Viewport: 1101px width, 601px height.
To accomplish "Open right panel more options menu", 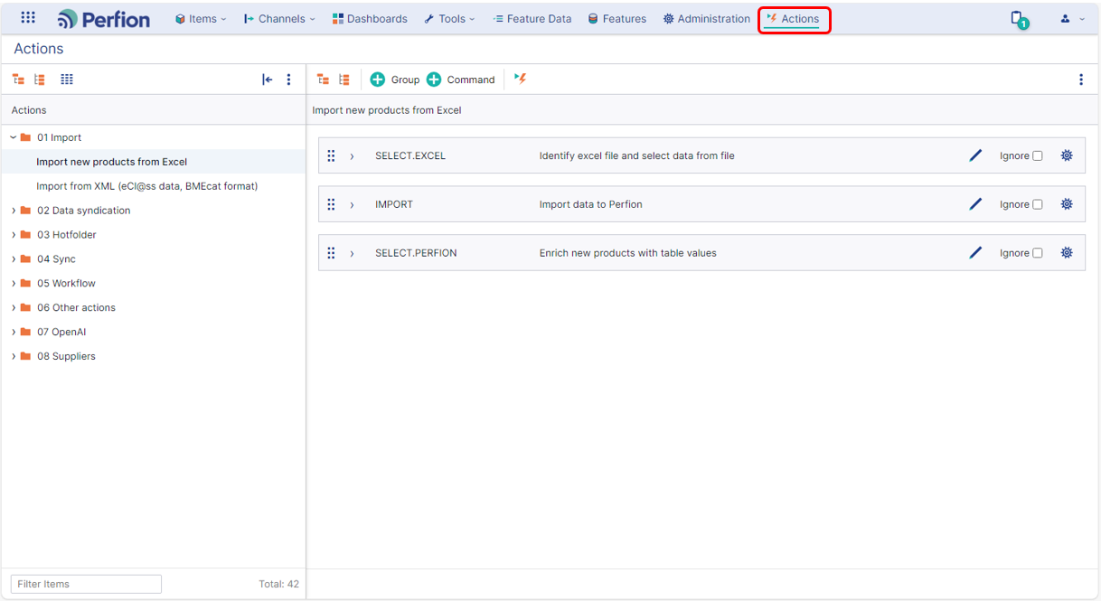I will click(x=1081, y=80).
